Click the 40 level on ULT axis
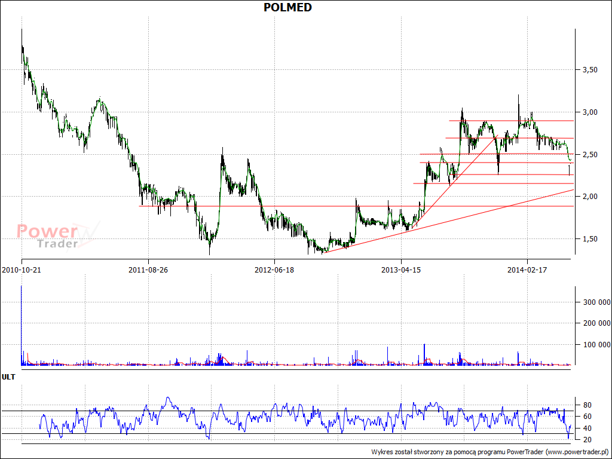 click(587, 429)
